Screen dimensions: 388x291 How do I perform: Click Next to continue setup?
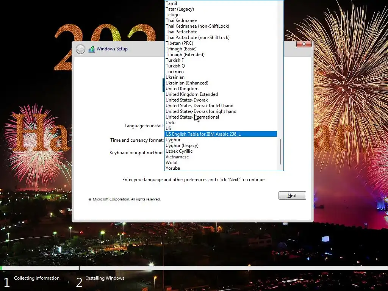(x=292, y=196)
